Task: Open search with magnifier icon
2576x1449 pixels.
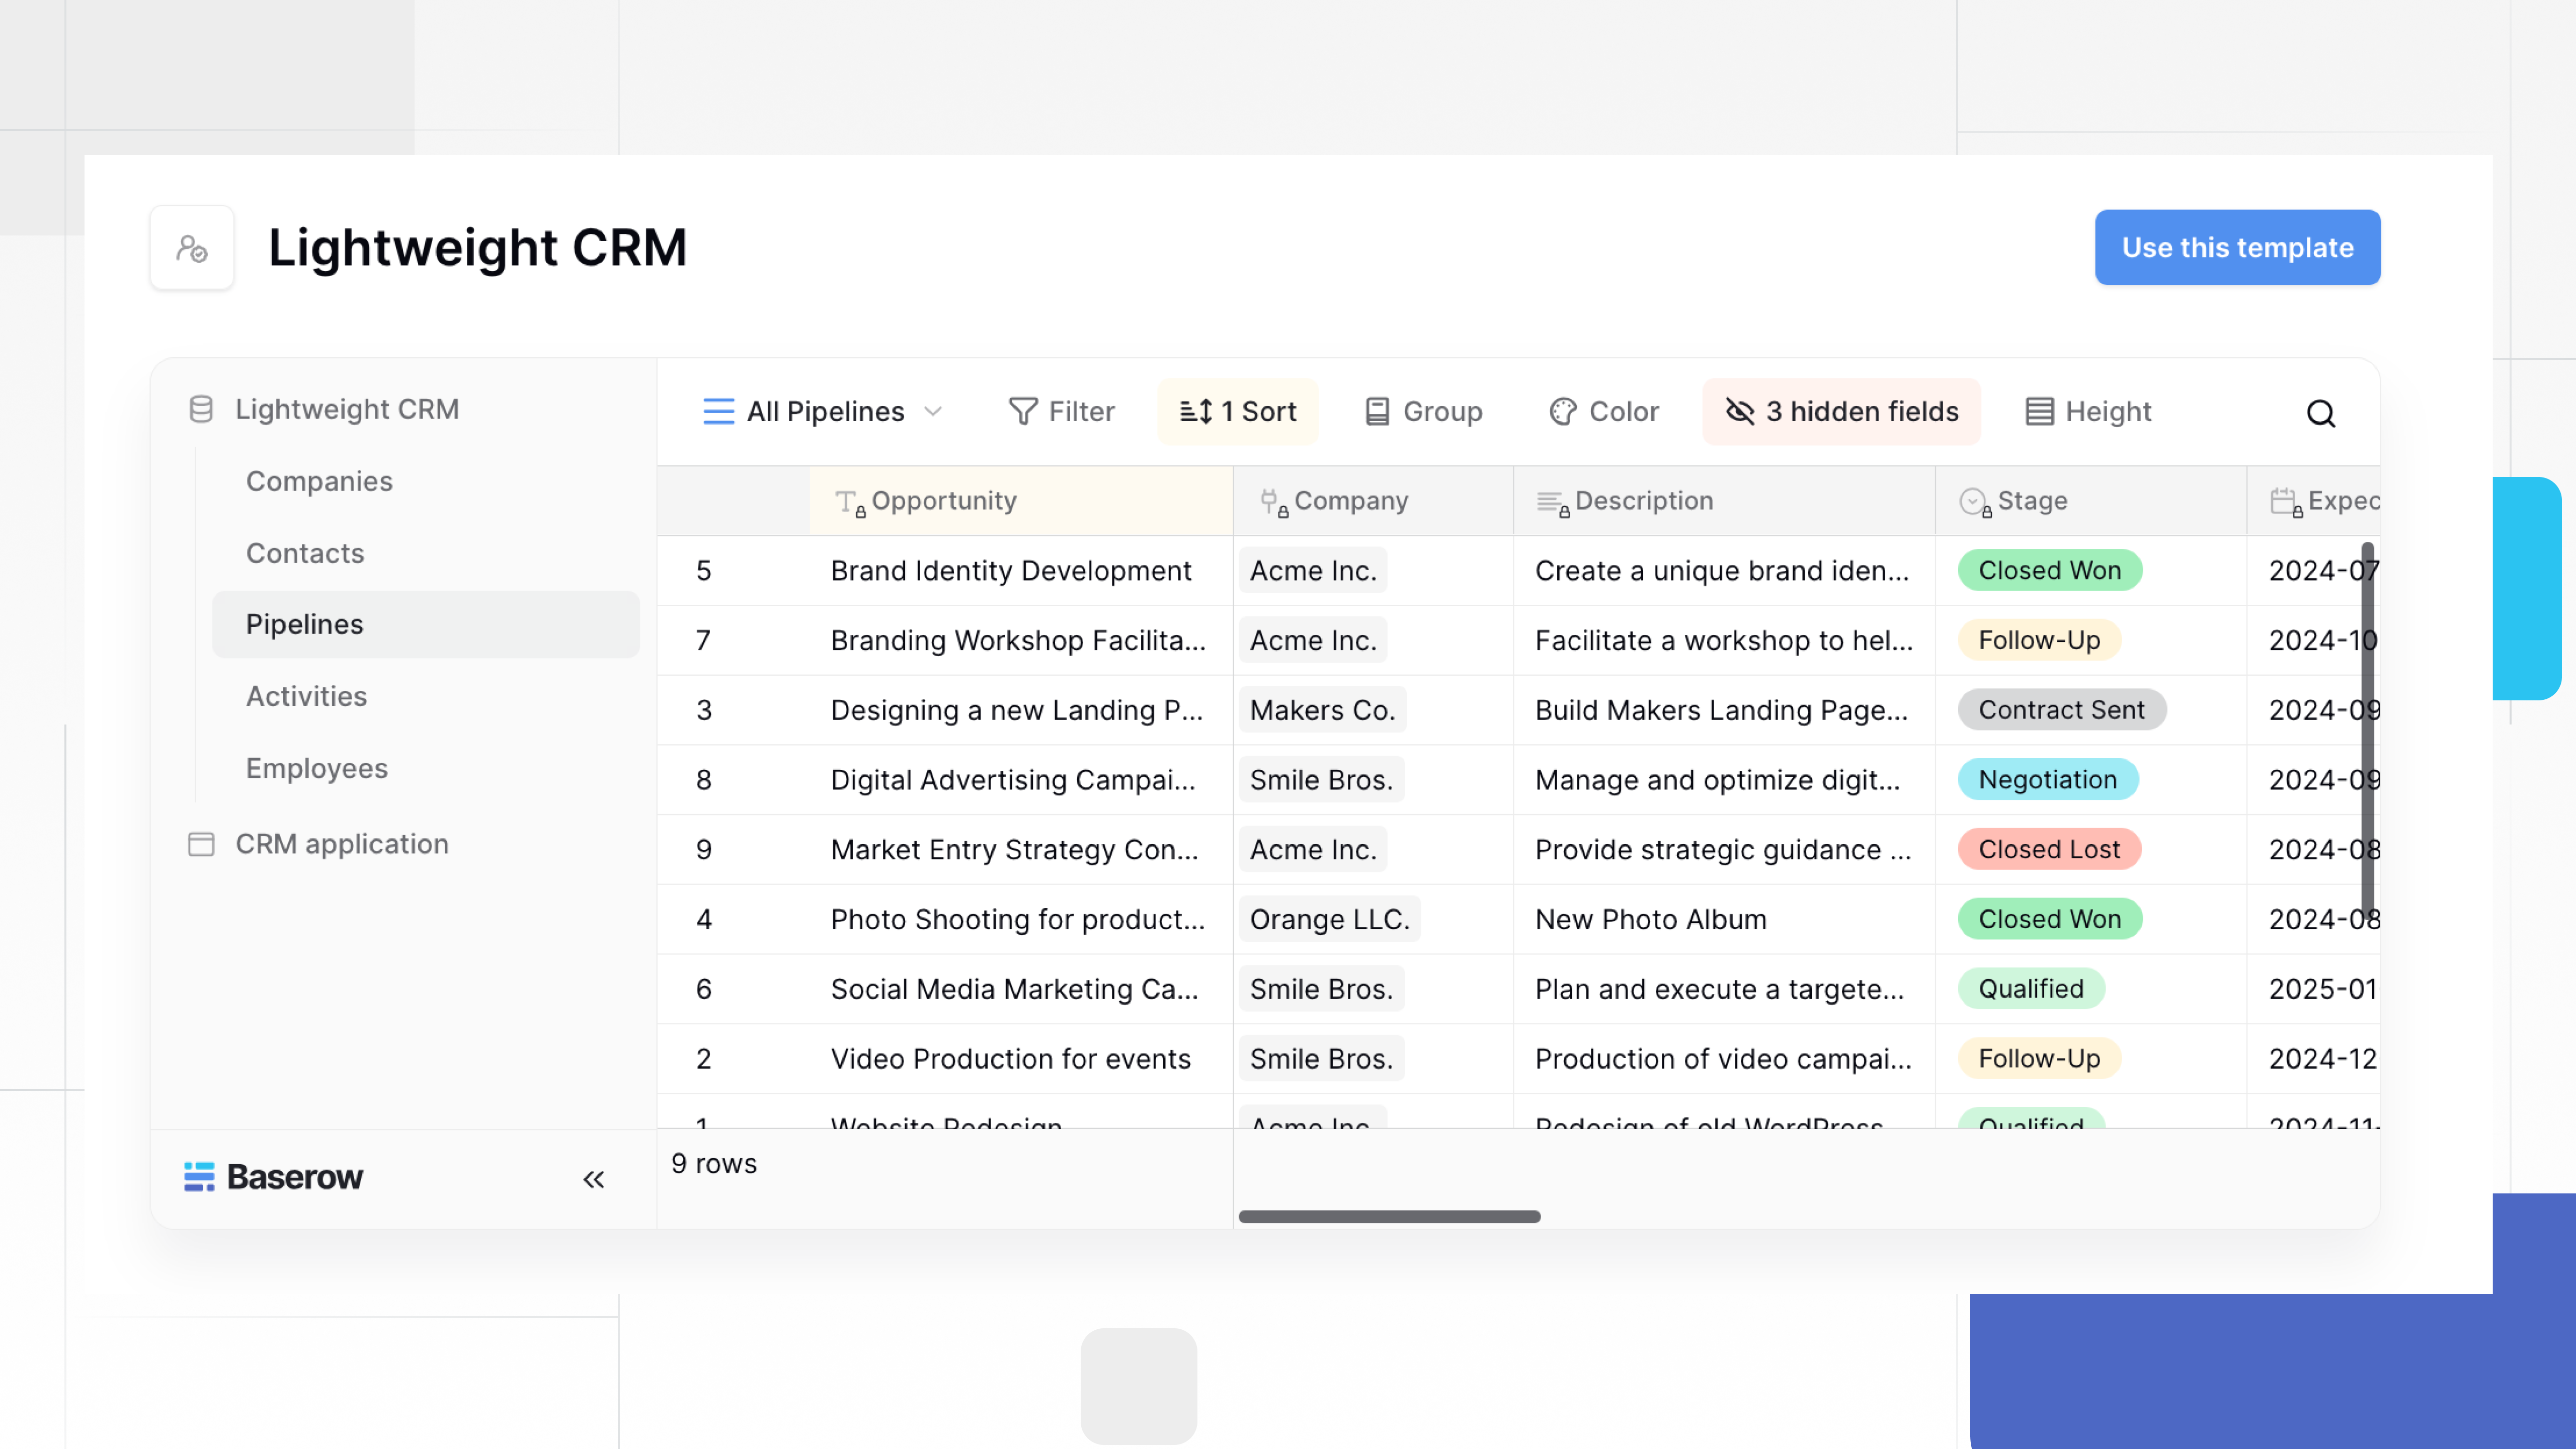Action: (2321, 413)
